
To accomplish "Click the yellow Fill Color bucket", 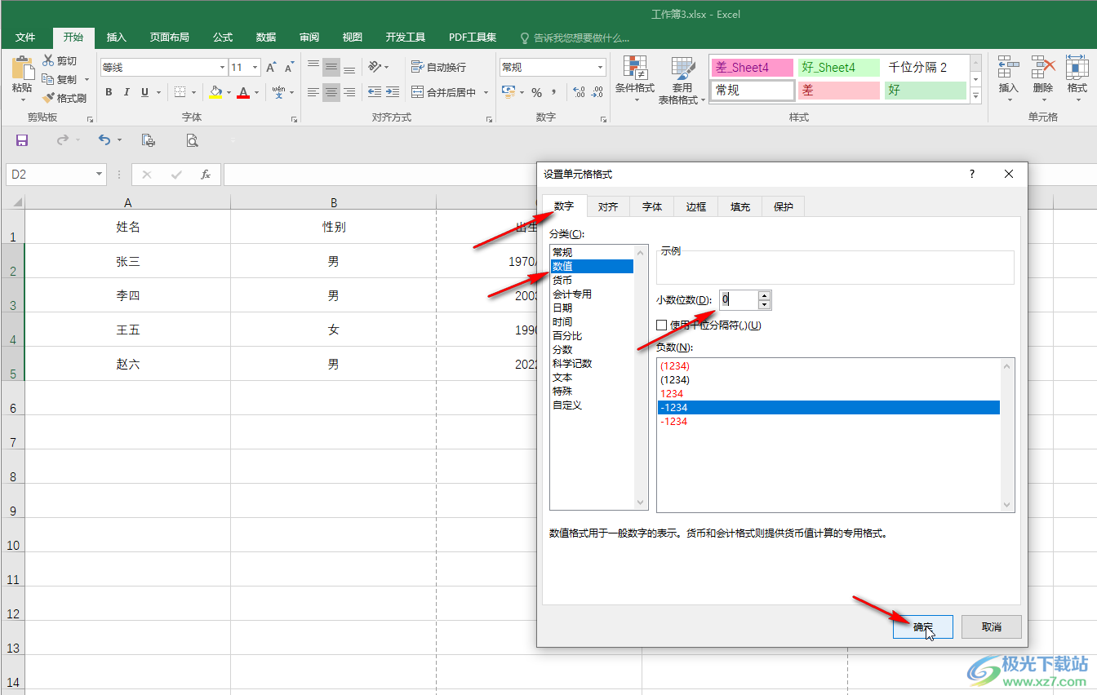I will pyautogui.click(x=215, y=92).
